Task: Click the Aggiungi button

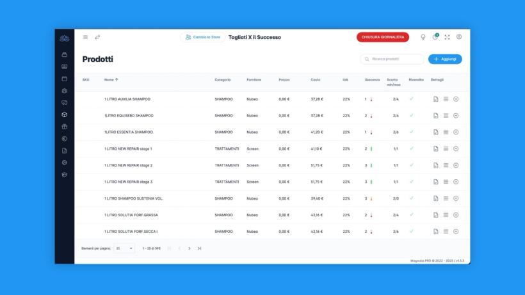Action: tap(445, 59)
